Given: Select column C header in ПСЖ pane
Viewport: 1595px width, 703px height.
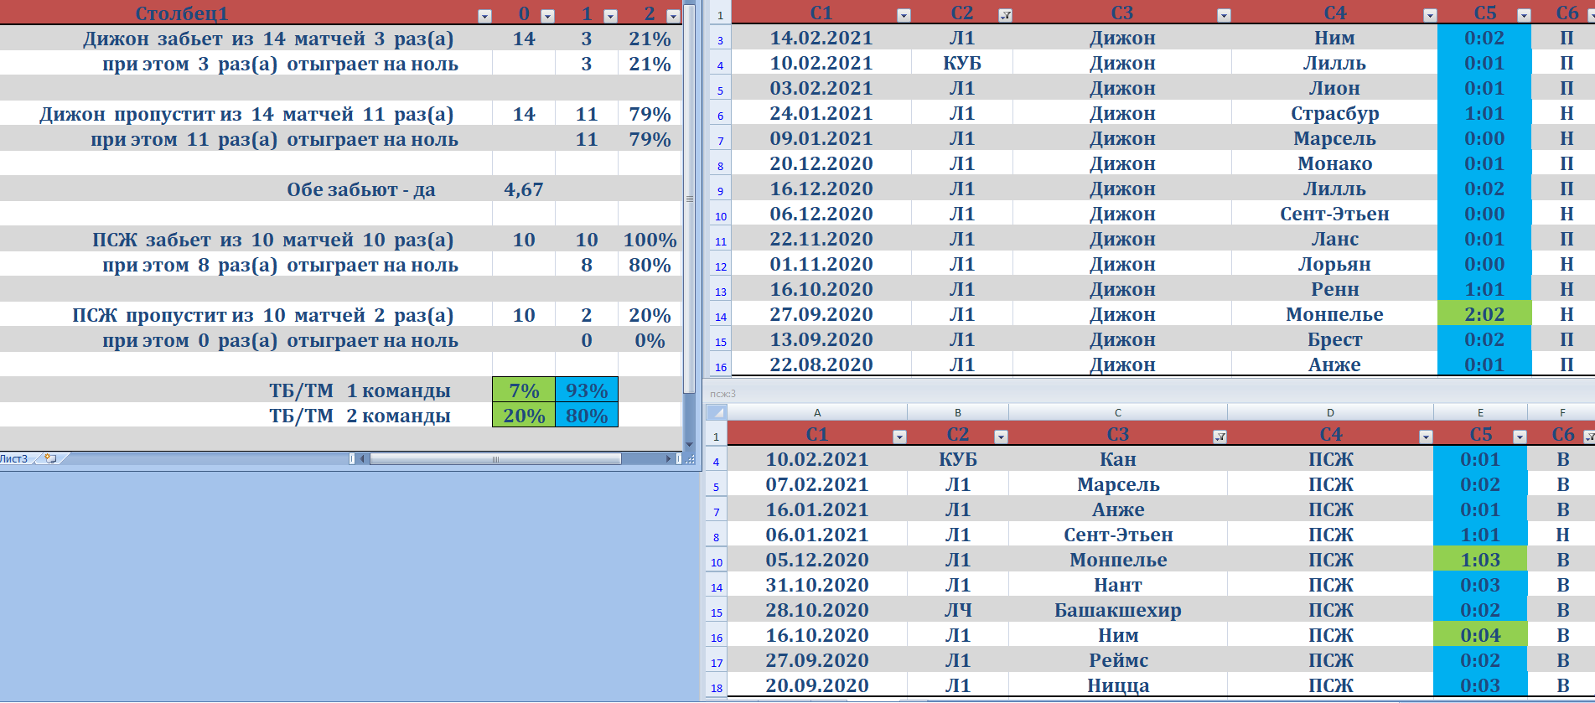Looking at the screenshot, I should click(1118, 412).
